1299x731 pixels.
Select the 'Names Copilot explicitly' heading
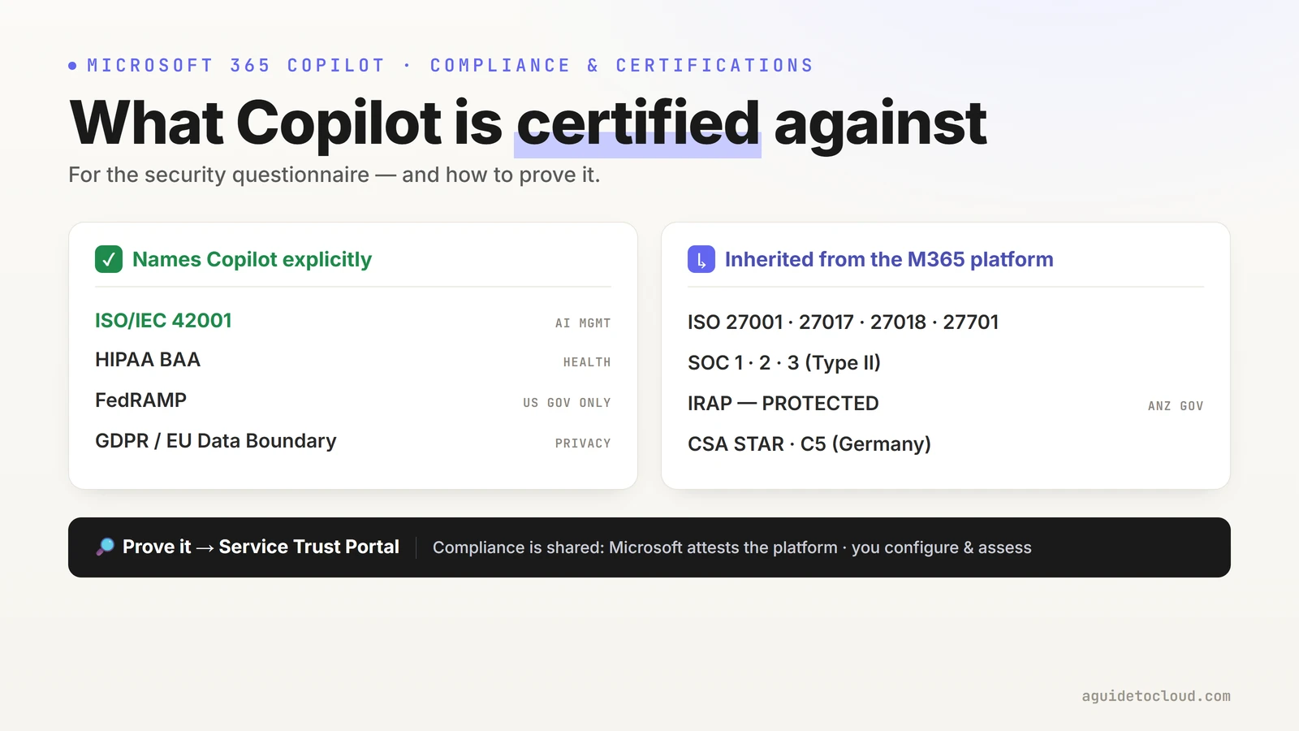coord(252,259)
